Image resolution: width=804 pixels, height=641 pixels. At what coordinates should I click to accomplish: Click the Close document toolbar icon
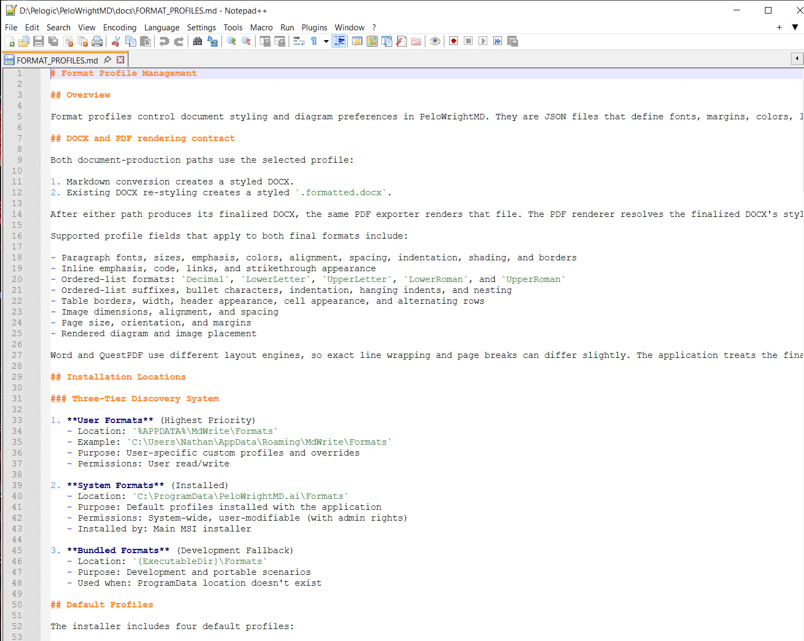point(68,41)
